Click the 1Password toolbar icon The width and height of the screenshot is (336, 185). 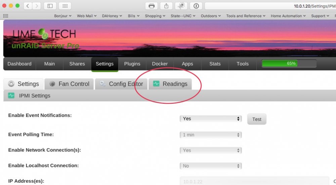pos(196,6)
